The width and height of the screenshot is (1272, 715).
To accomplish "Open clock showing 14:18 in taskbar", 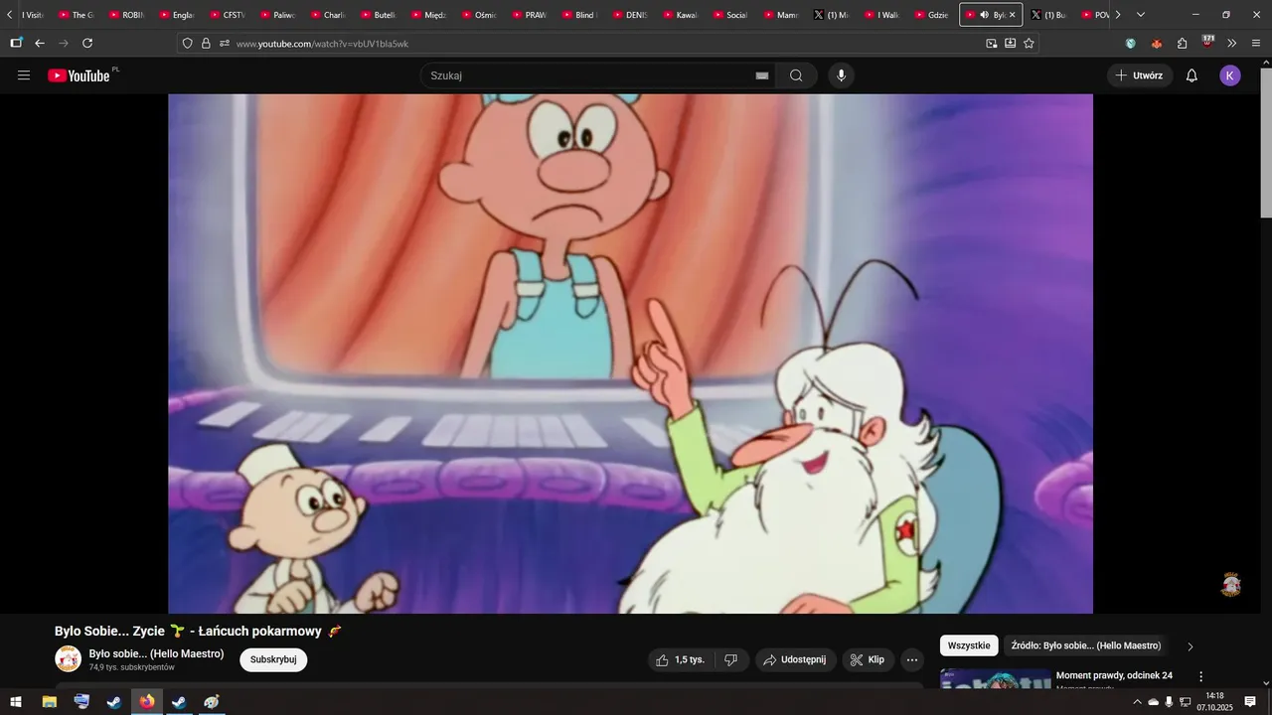I will tap(1214, 702).
